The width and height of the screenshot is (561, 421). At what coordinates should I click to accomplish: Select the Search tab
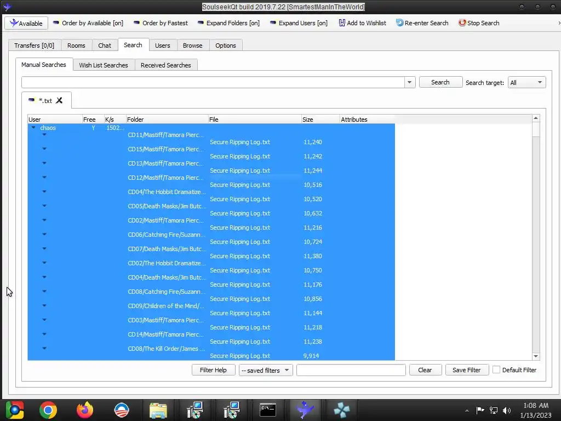click(133, 45)
